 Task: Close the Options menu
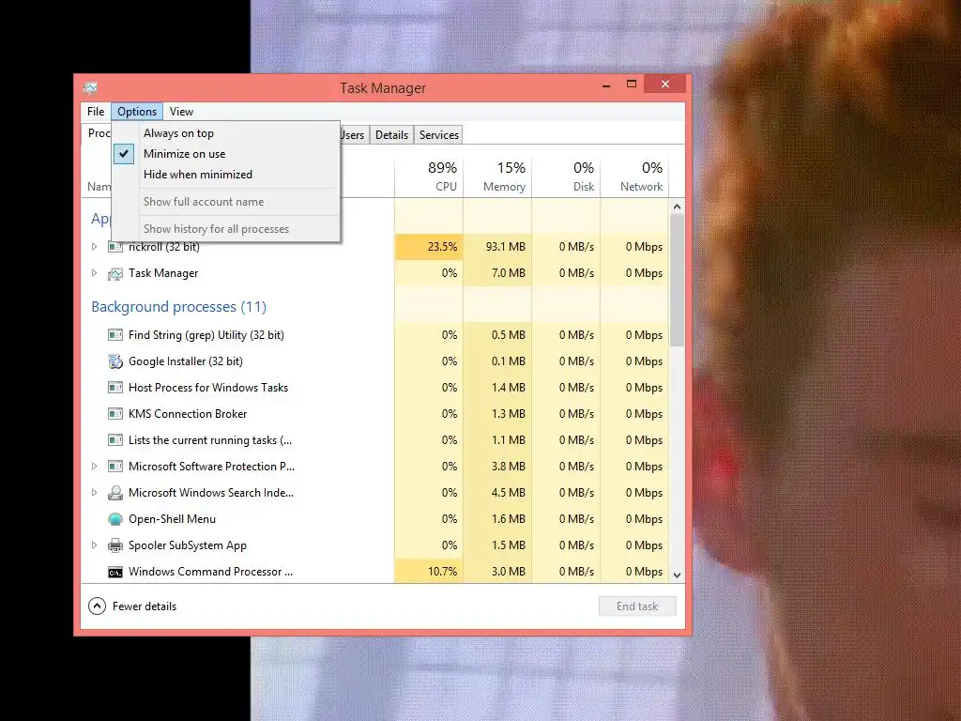(x=137, y=112)
